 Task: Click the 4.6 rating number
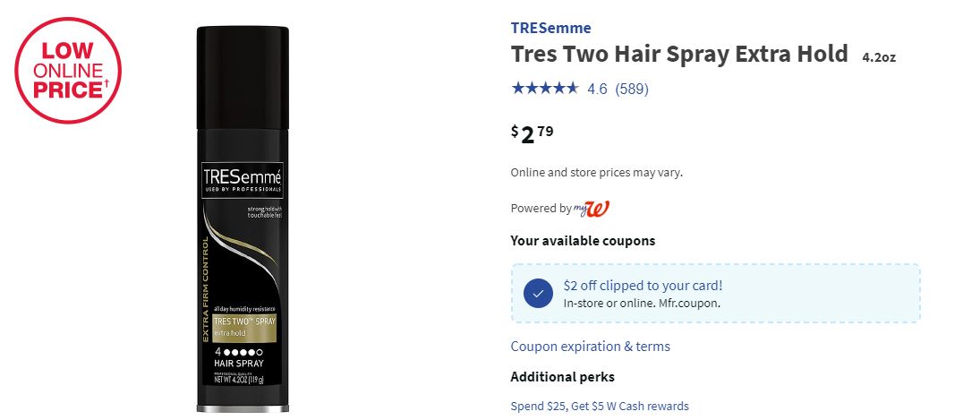(597, 89)
